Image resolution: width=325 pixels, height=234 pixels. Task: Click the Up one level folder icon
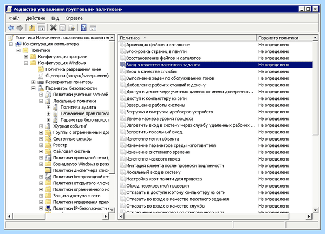(32, 28)
